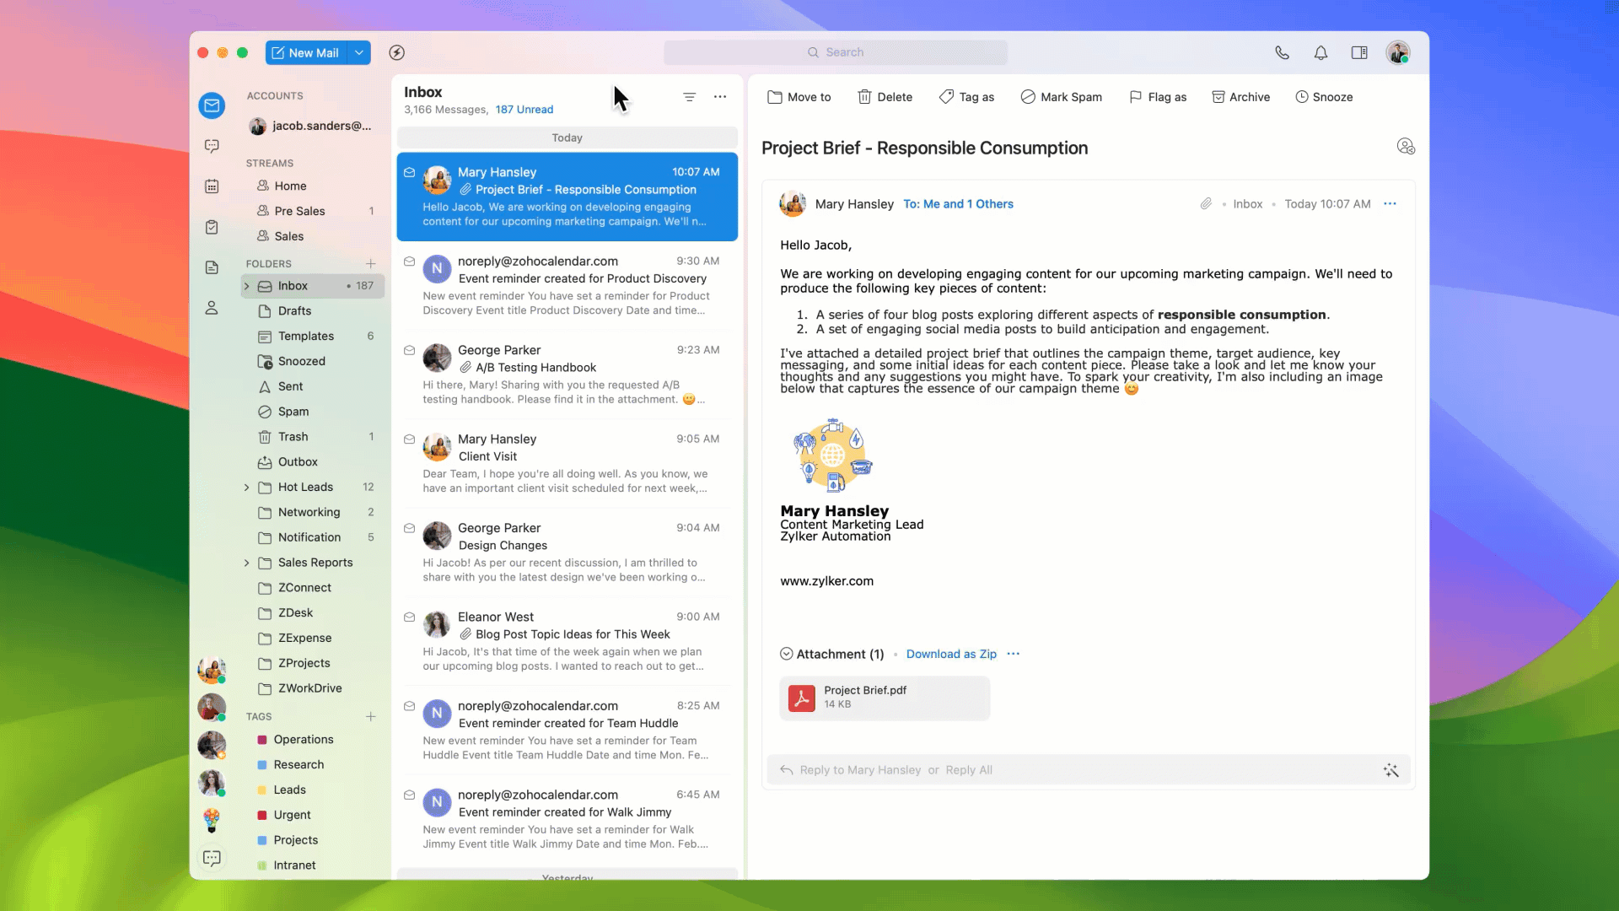Open the Contacts sidebar icon

(x=212, y=308)
